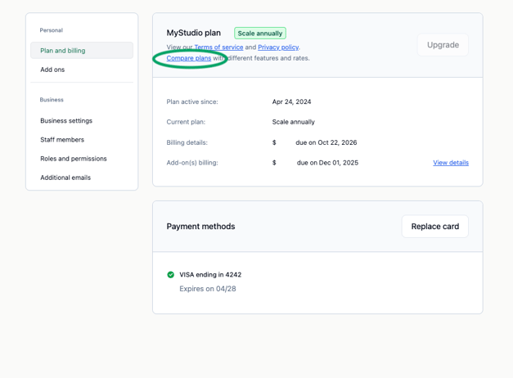
Task: View details of add-on billing
Action: (x=451, y=163)
